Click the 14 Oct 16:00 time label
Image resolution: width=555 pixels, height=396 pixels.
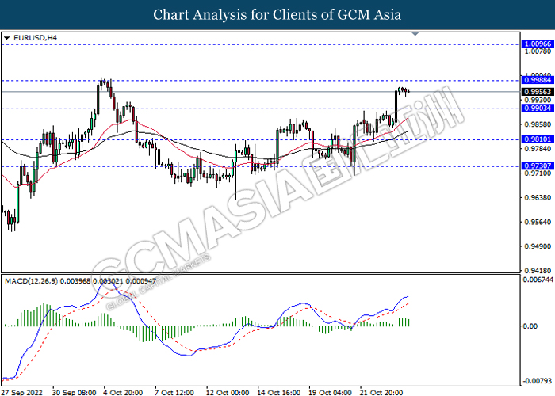(x=278, y=392)
